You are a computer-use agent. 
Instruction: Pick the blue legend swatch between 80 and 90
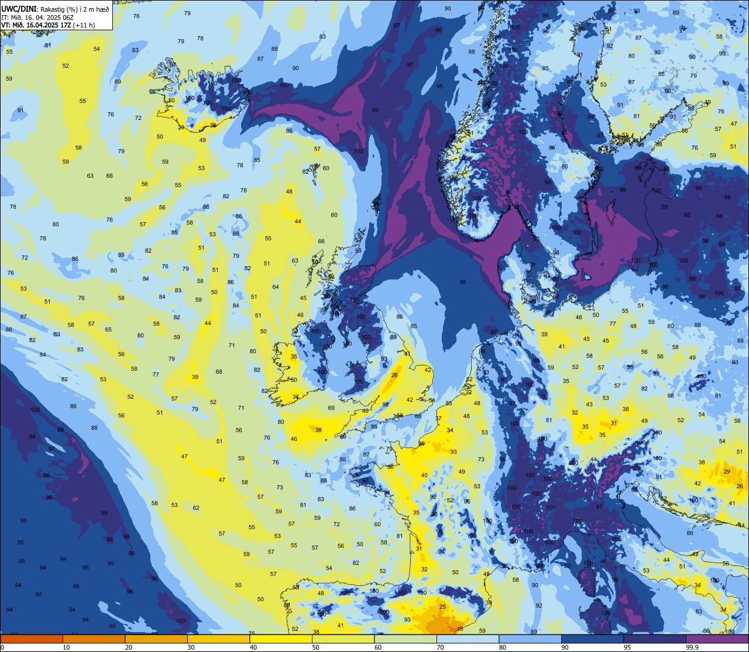coord(530,639)
